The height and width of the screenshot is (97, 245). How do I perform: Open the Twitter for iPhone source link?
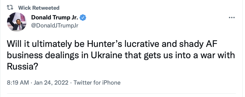click(97, 82)
